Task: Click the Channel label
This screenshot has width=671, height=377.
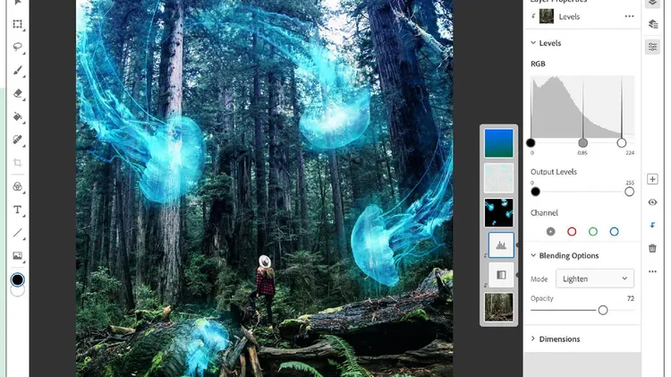Action: click(x=544, y=213)
